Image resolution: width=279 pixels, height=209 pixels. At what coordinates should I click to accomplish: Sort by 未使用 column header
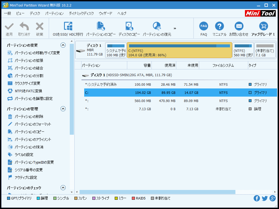point(187,65)
